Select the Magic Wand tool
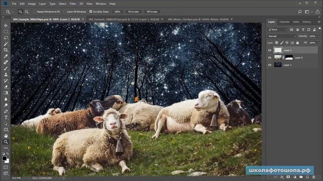This screenshot has width=323, height=181. 6,44
